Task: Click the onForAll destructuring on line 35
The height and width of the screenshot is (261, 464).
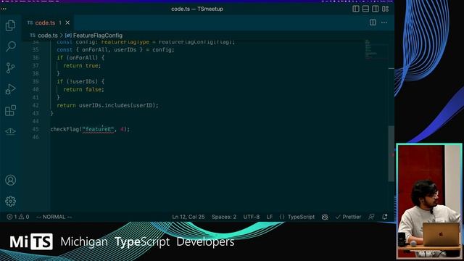Action: click(x=95, y=50)
